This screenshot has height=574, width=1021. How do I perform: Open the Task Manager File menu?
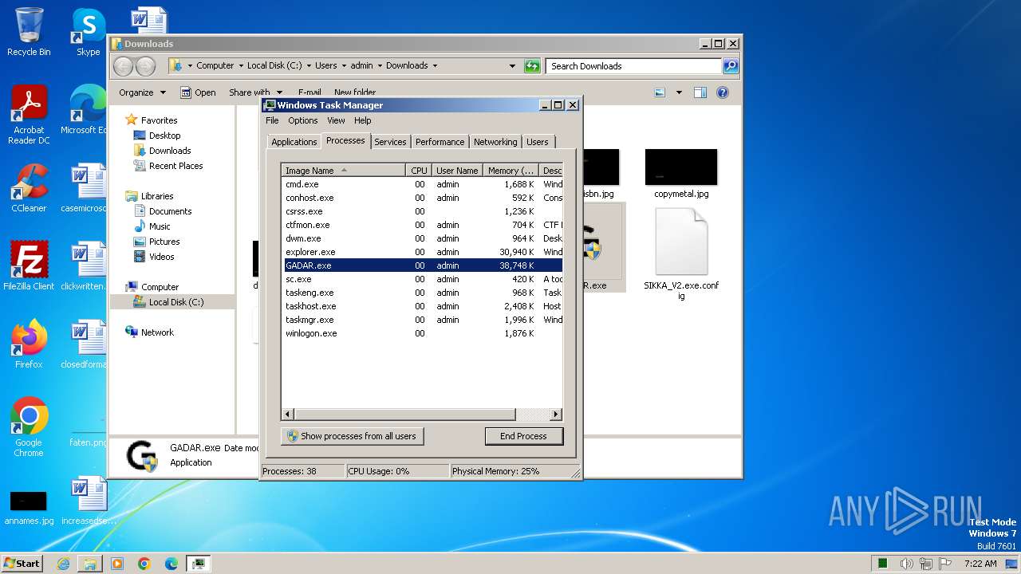272,120
